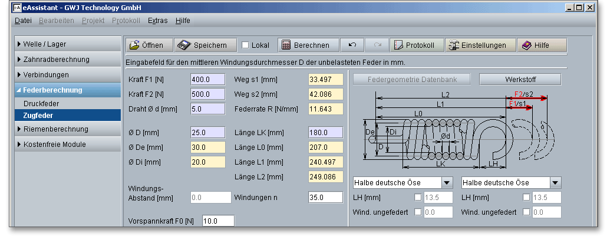This screenshot has height=236, width=607.
Task: Open Einstellungen settings icon
Action: tap(453, 45)
